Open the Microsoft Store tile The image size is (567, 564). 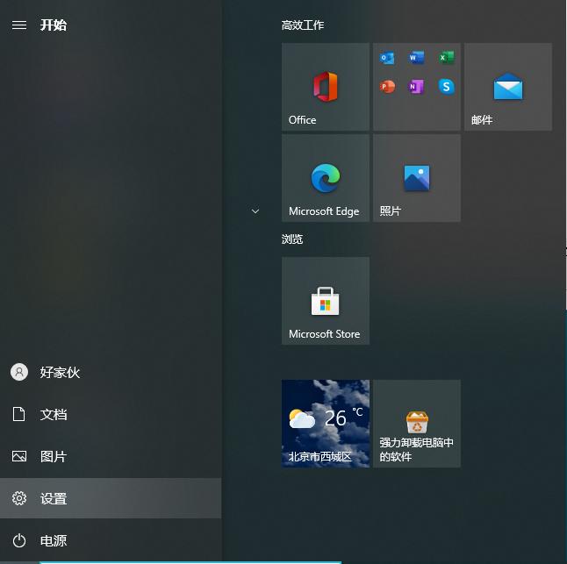(326, 301)
